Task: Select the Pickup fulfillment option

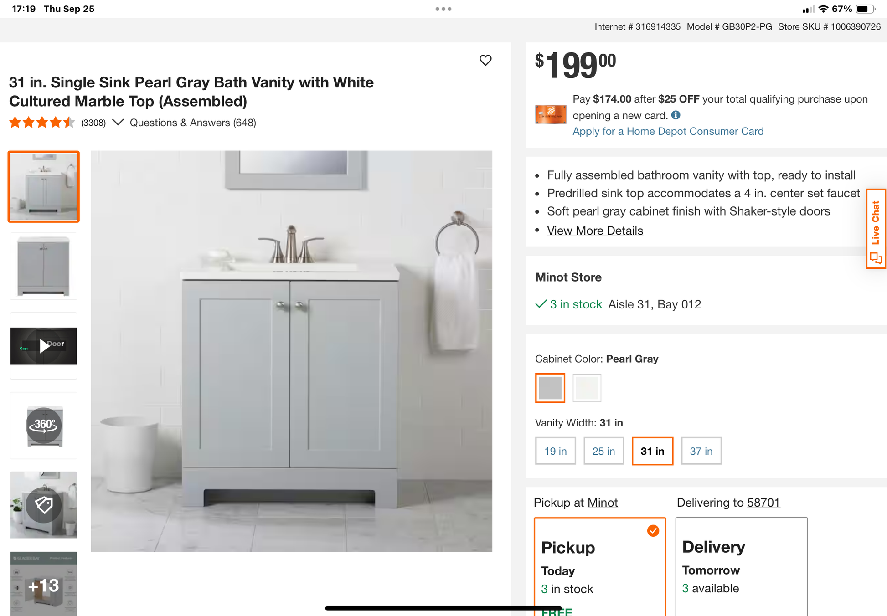Action: (600, 567)
